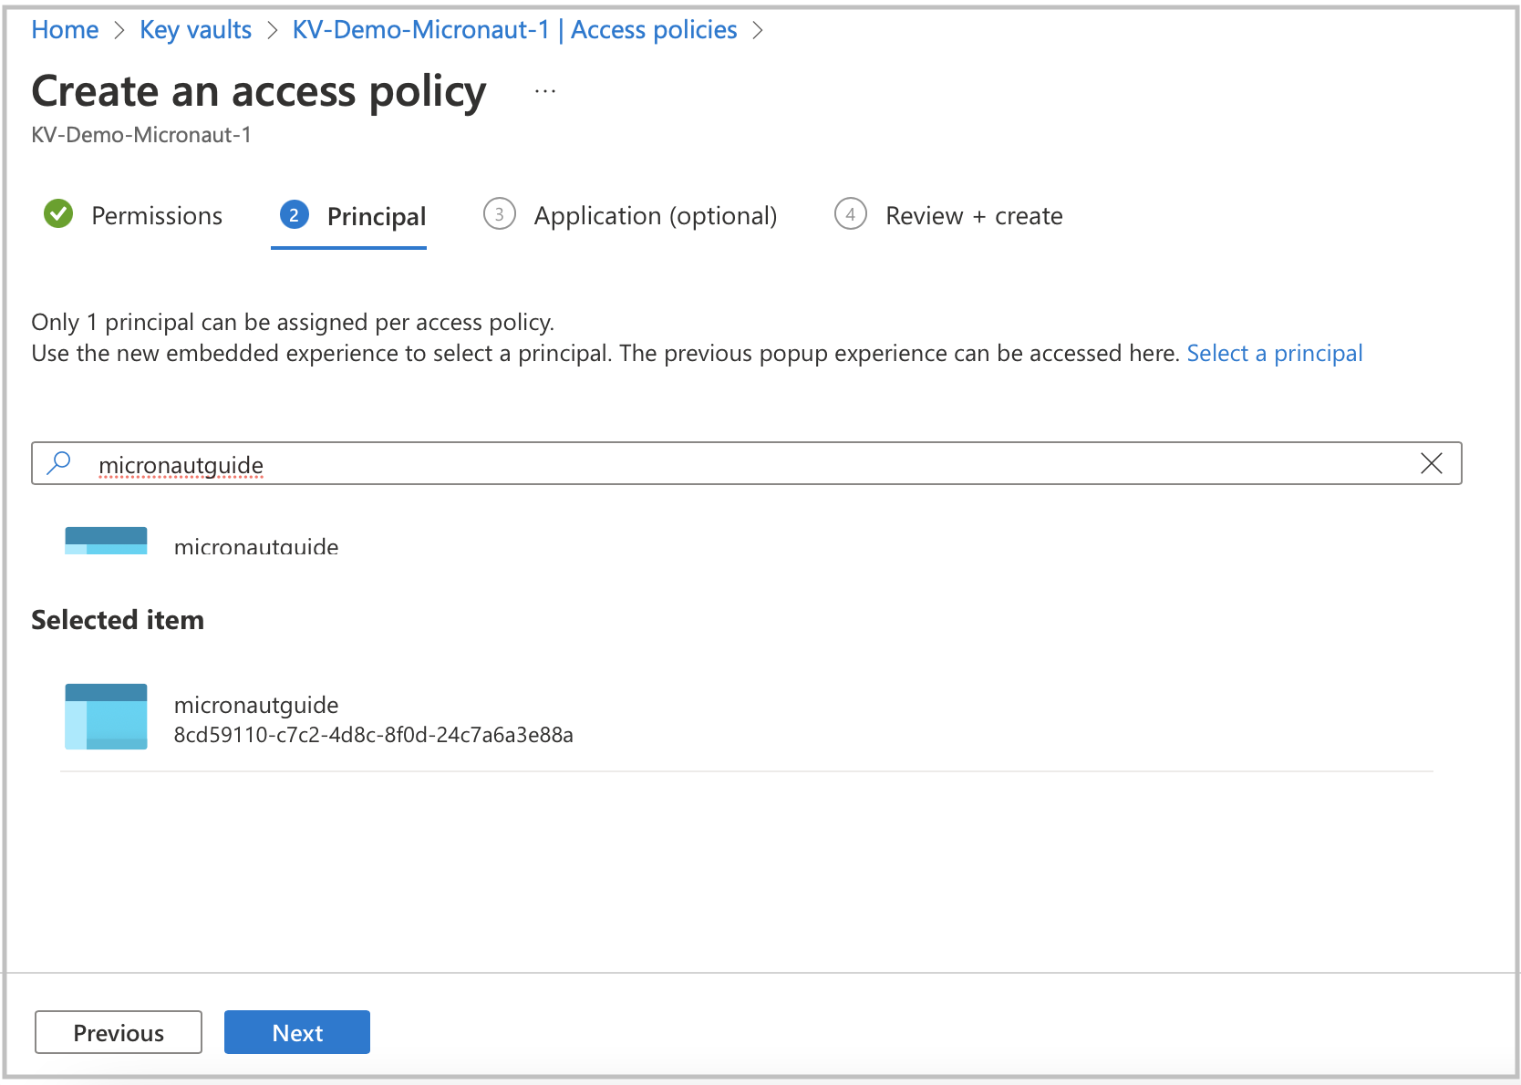Image resolution: width=1521 pixels, height=1085 pixels.
Task: Click the breadcrumb chevron after Key vaults
Action: pos(272,30)
